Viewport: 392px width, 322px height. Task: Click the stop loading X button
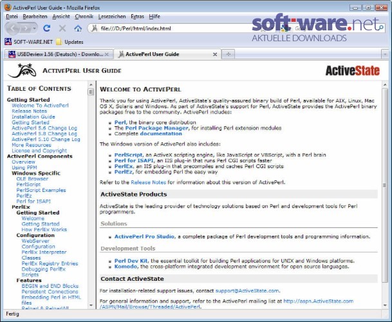coord(62,28)
